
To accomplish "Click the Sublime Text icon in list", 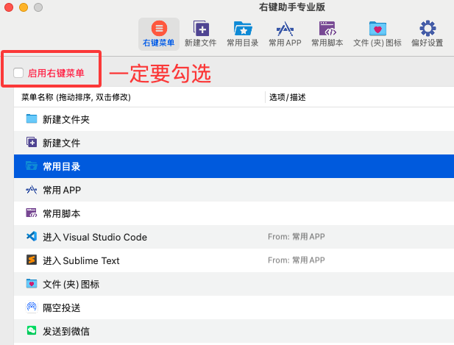I will click(32, 260).
